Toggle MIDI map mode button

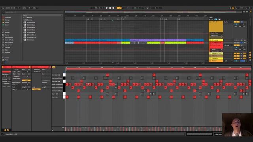[x=241, y=8]
